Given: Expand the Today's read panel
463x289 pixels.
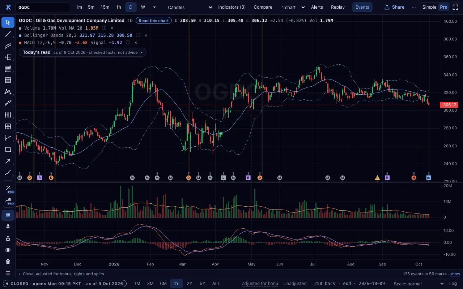Looking at the screenshot, I should pyautogui.click(x=82, y=52).
